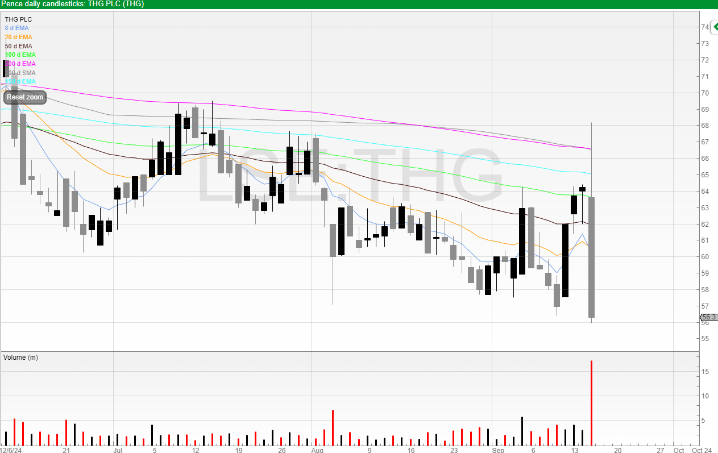Screen dimensions: 718x453
Task: Click the Aug date axis label
Action: click(317, 450)
